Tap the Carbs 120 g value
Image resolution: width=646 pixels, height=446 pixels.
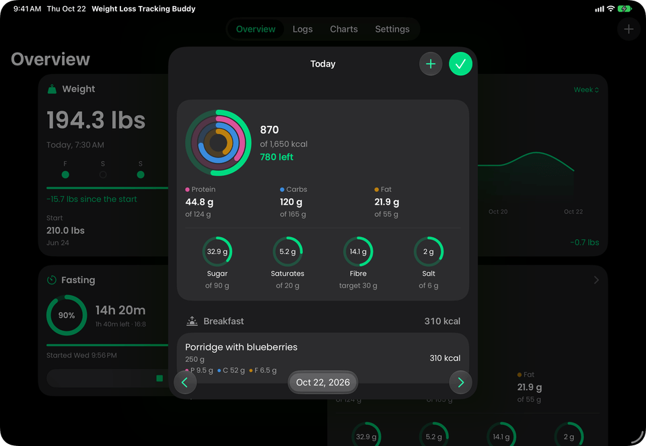tap(291, 201)
